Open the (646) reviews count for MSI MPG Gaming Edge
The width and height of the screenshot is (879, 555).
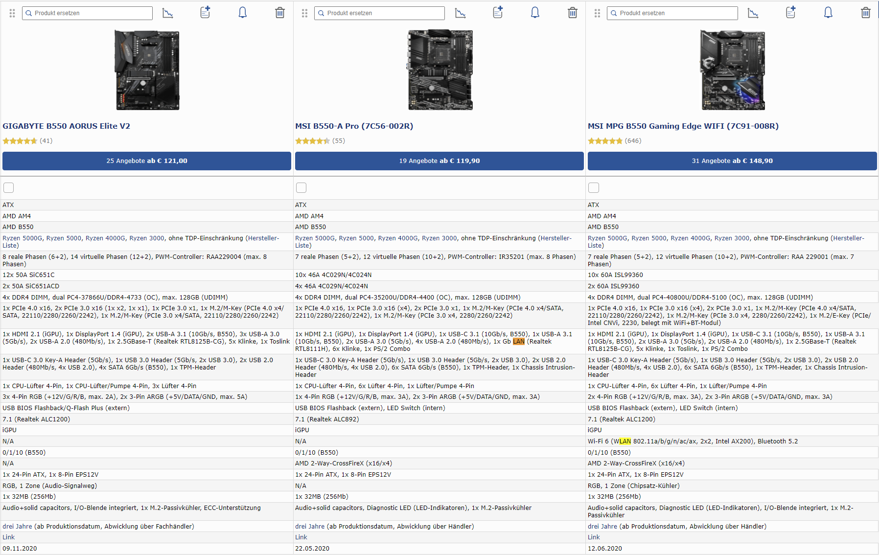[633, 141]
